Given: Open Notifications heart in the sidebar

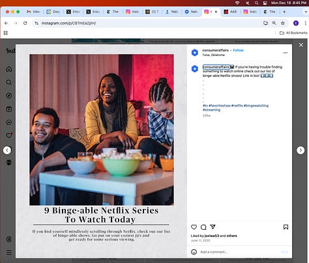Looking at the screenshot, I should 9,135.
